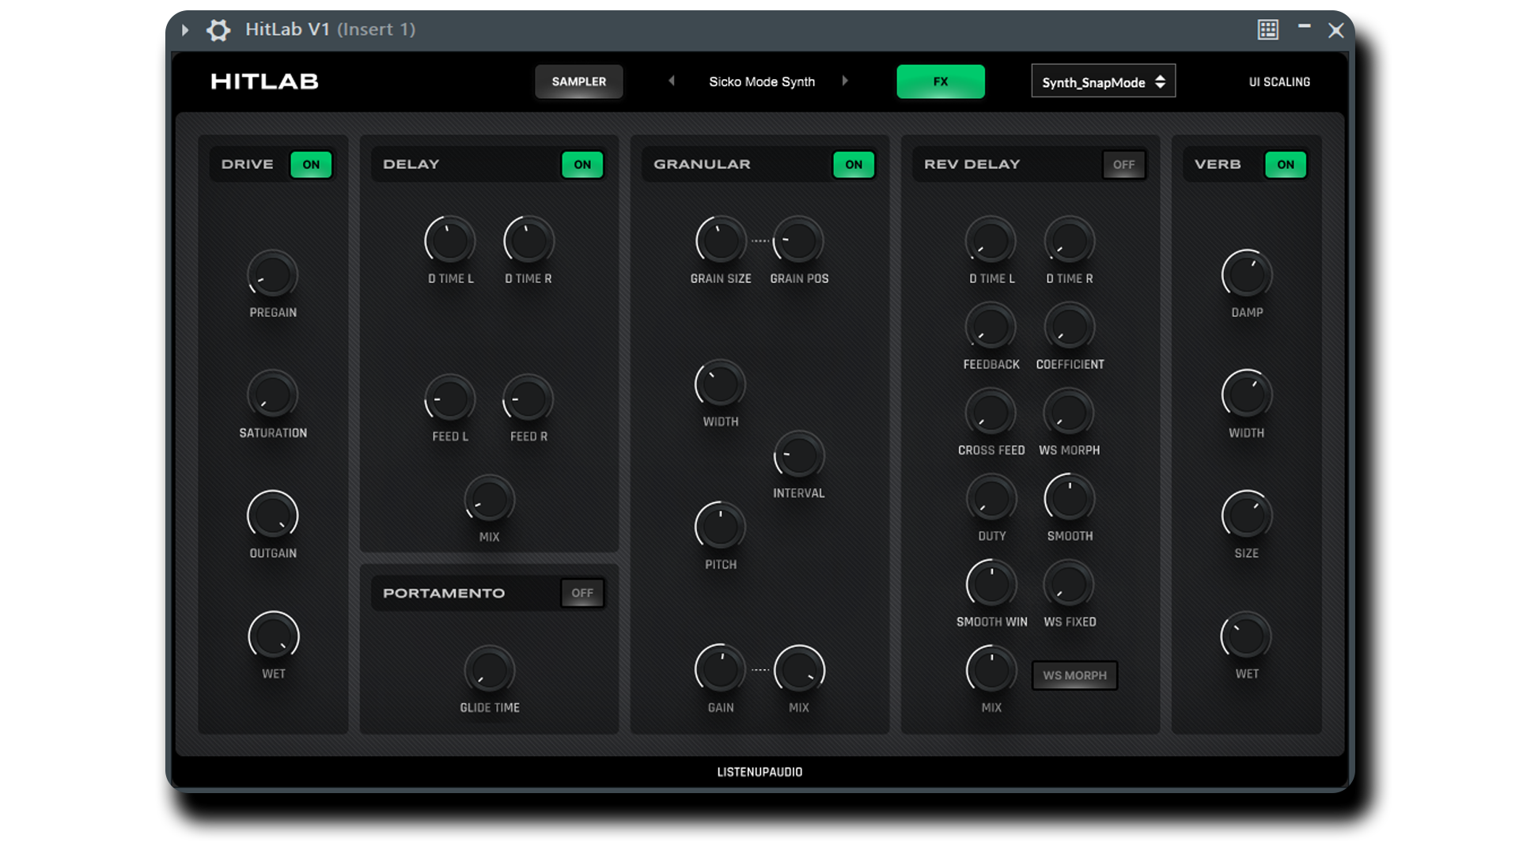This screenshot has width=1519, height=854.
Task: Select the FX tab
Action: (x=940, y=81)
